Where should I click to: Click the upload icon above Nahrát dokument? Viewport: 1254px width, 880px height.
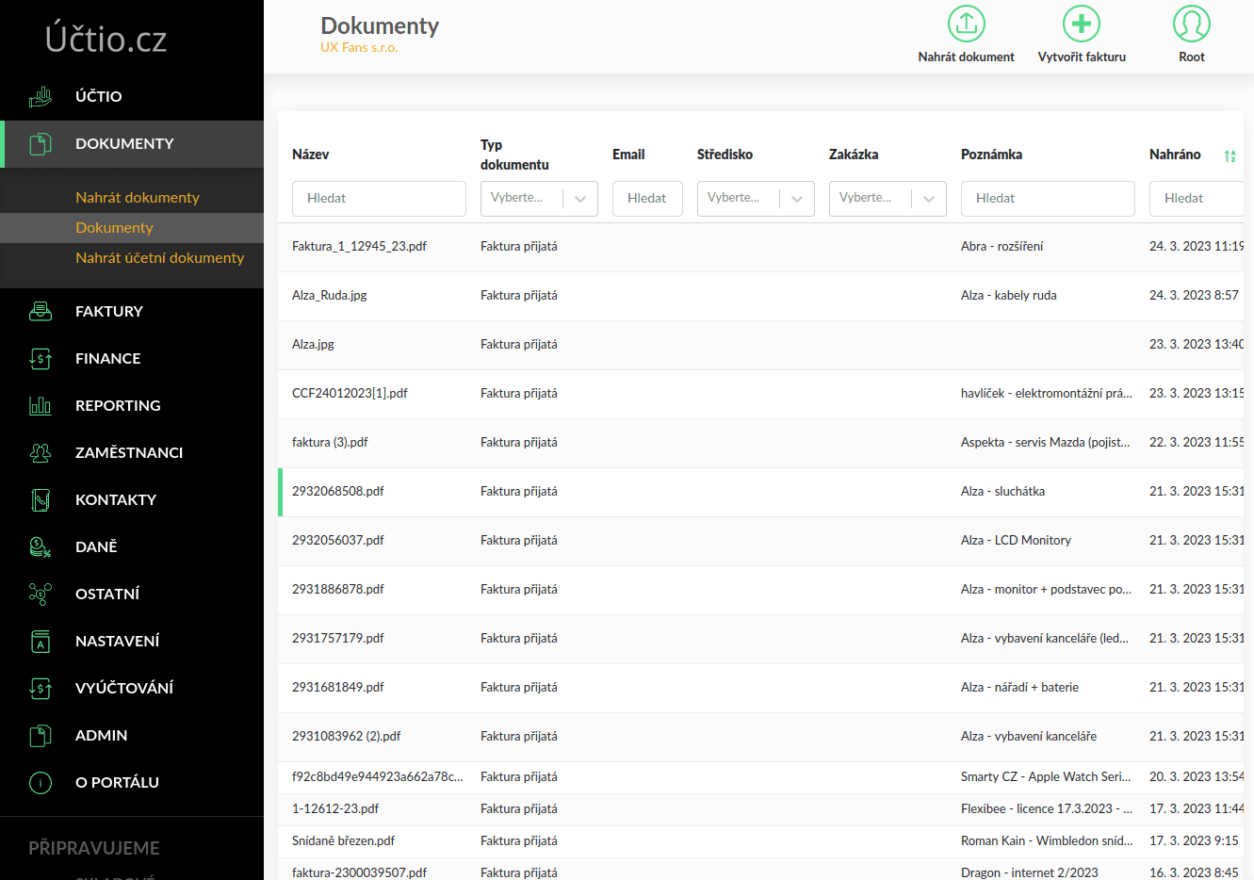point(966,24)
